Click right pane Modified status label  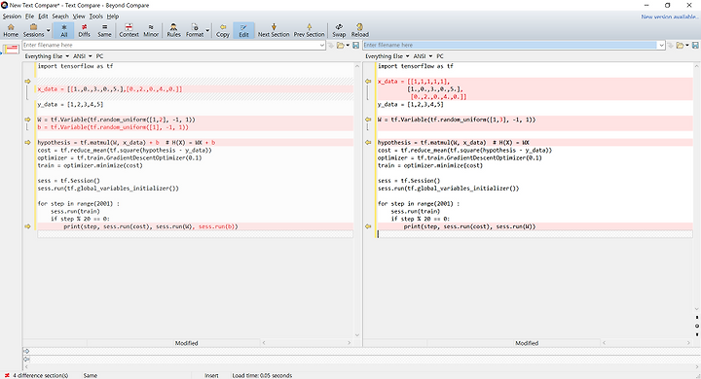(x=527, y=343)
